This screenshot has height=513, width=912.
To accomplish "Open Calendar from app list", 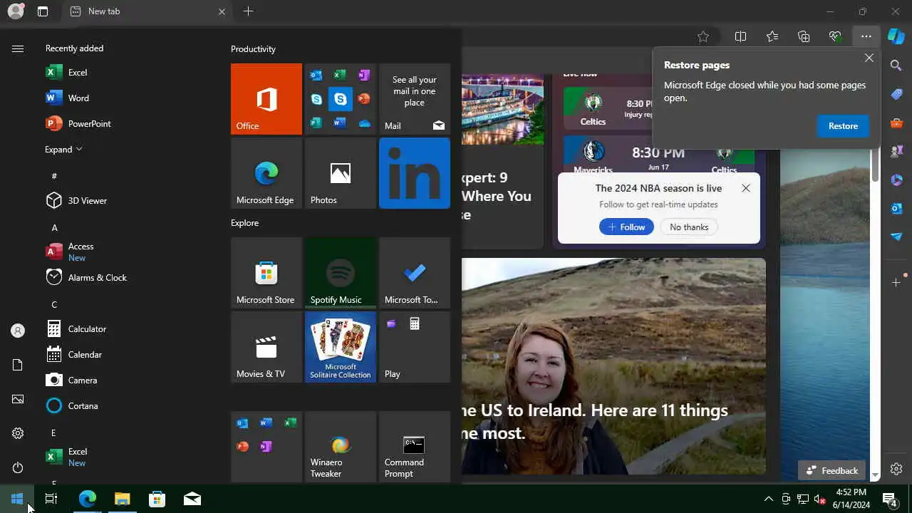I will click(128, 354).
